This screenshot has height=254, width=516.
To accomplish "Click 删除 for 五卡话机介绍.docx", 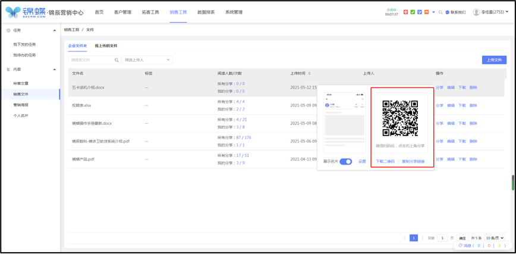I will (x=473, y=87).
